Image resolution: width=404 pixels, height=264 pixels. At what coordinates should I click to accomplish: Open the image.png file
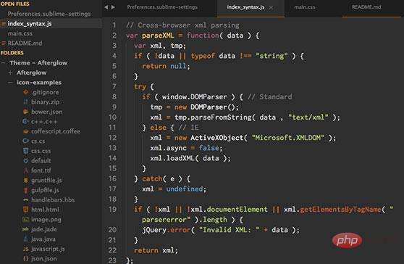click(46, 219)
